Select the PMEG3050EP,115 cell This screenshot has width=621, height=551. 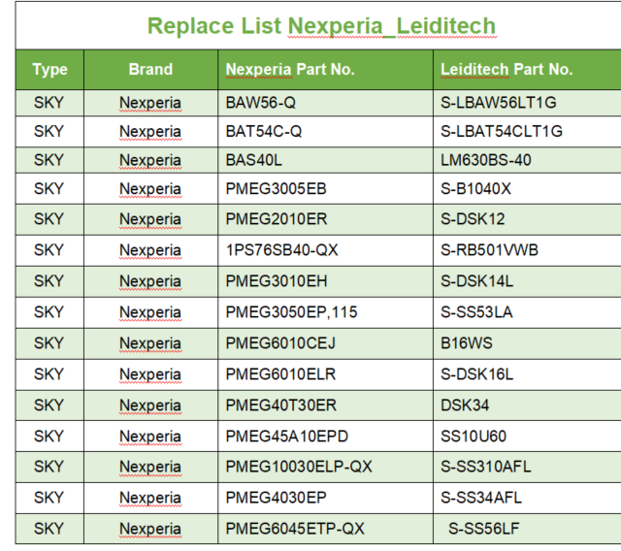click(x=326, y=312)
